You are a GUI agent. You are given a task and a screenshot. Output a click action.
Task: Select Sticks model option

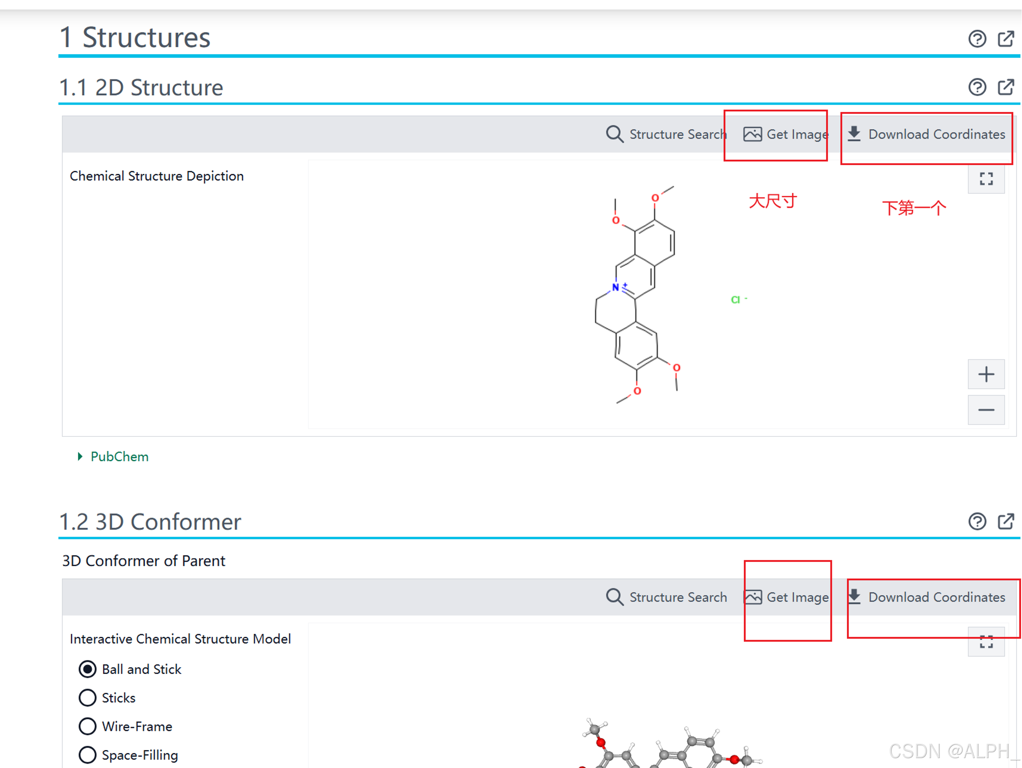coord(88,698)
